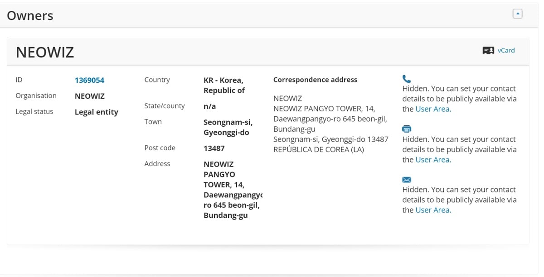Collapse the Owners section arrow
This screenshot has width=544, height=277.
[517, 14]
